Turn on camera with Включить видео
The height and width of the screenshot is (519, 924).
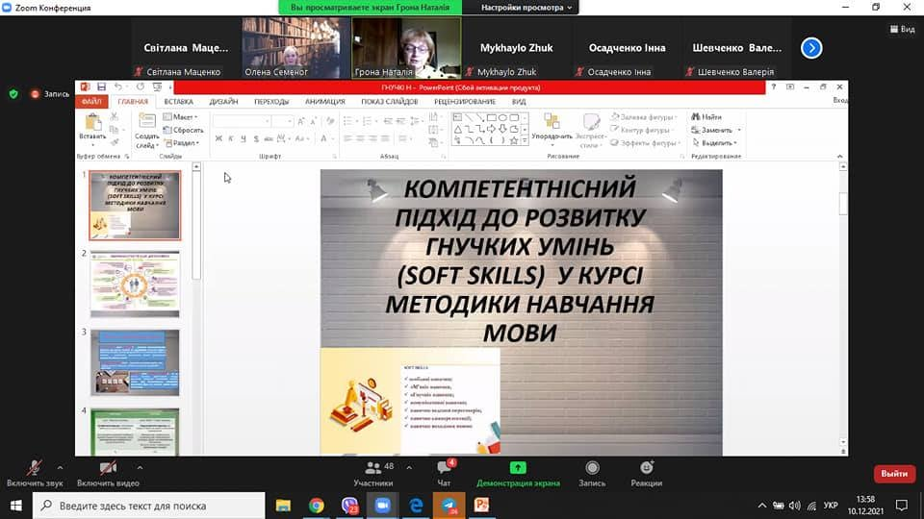[107, 471]
